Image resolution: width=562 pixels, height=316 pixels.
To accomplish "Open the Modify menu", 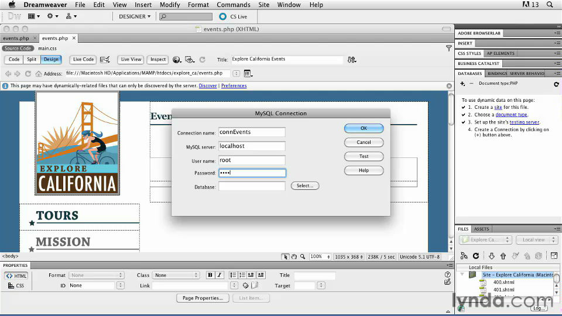I will tap(170, 5).
